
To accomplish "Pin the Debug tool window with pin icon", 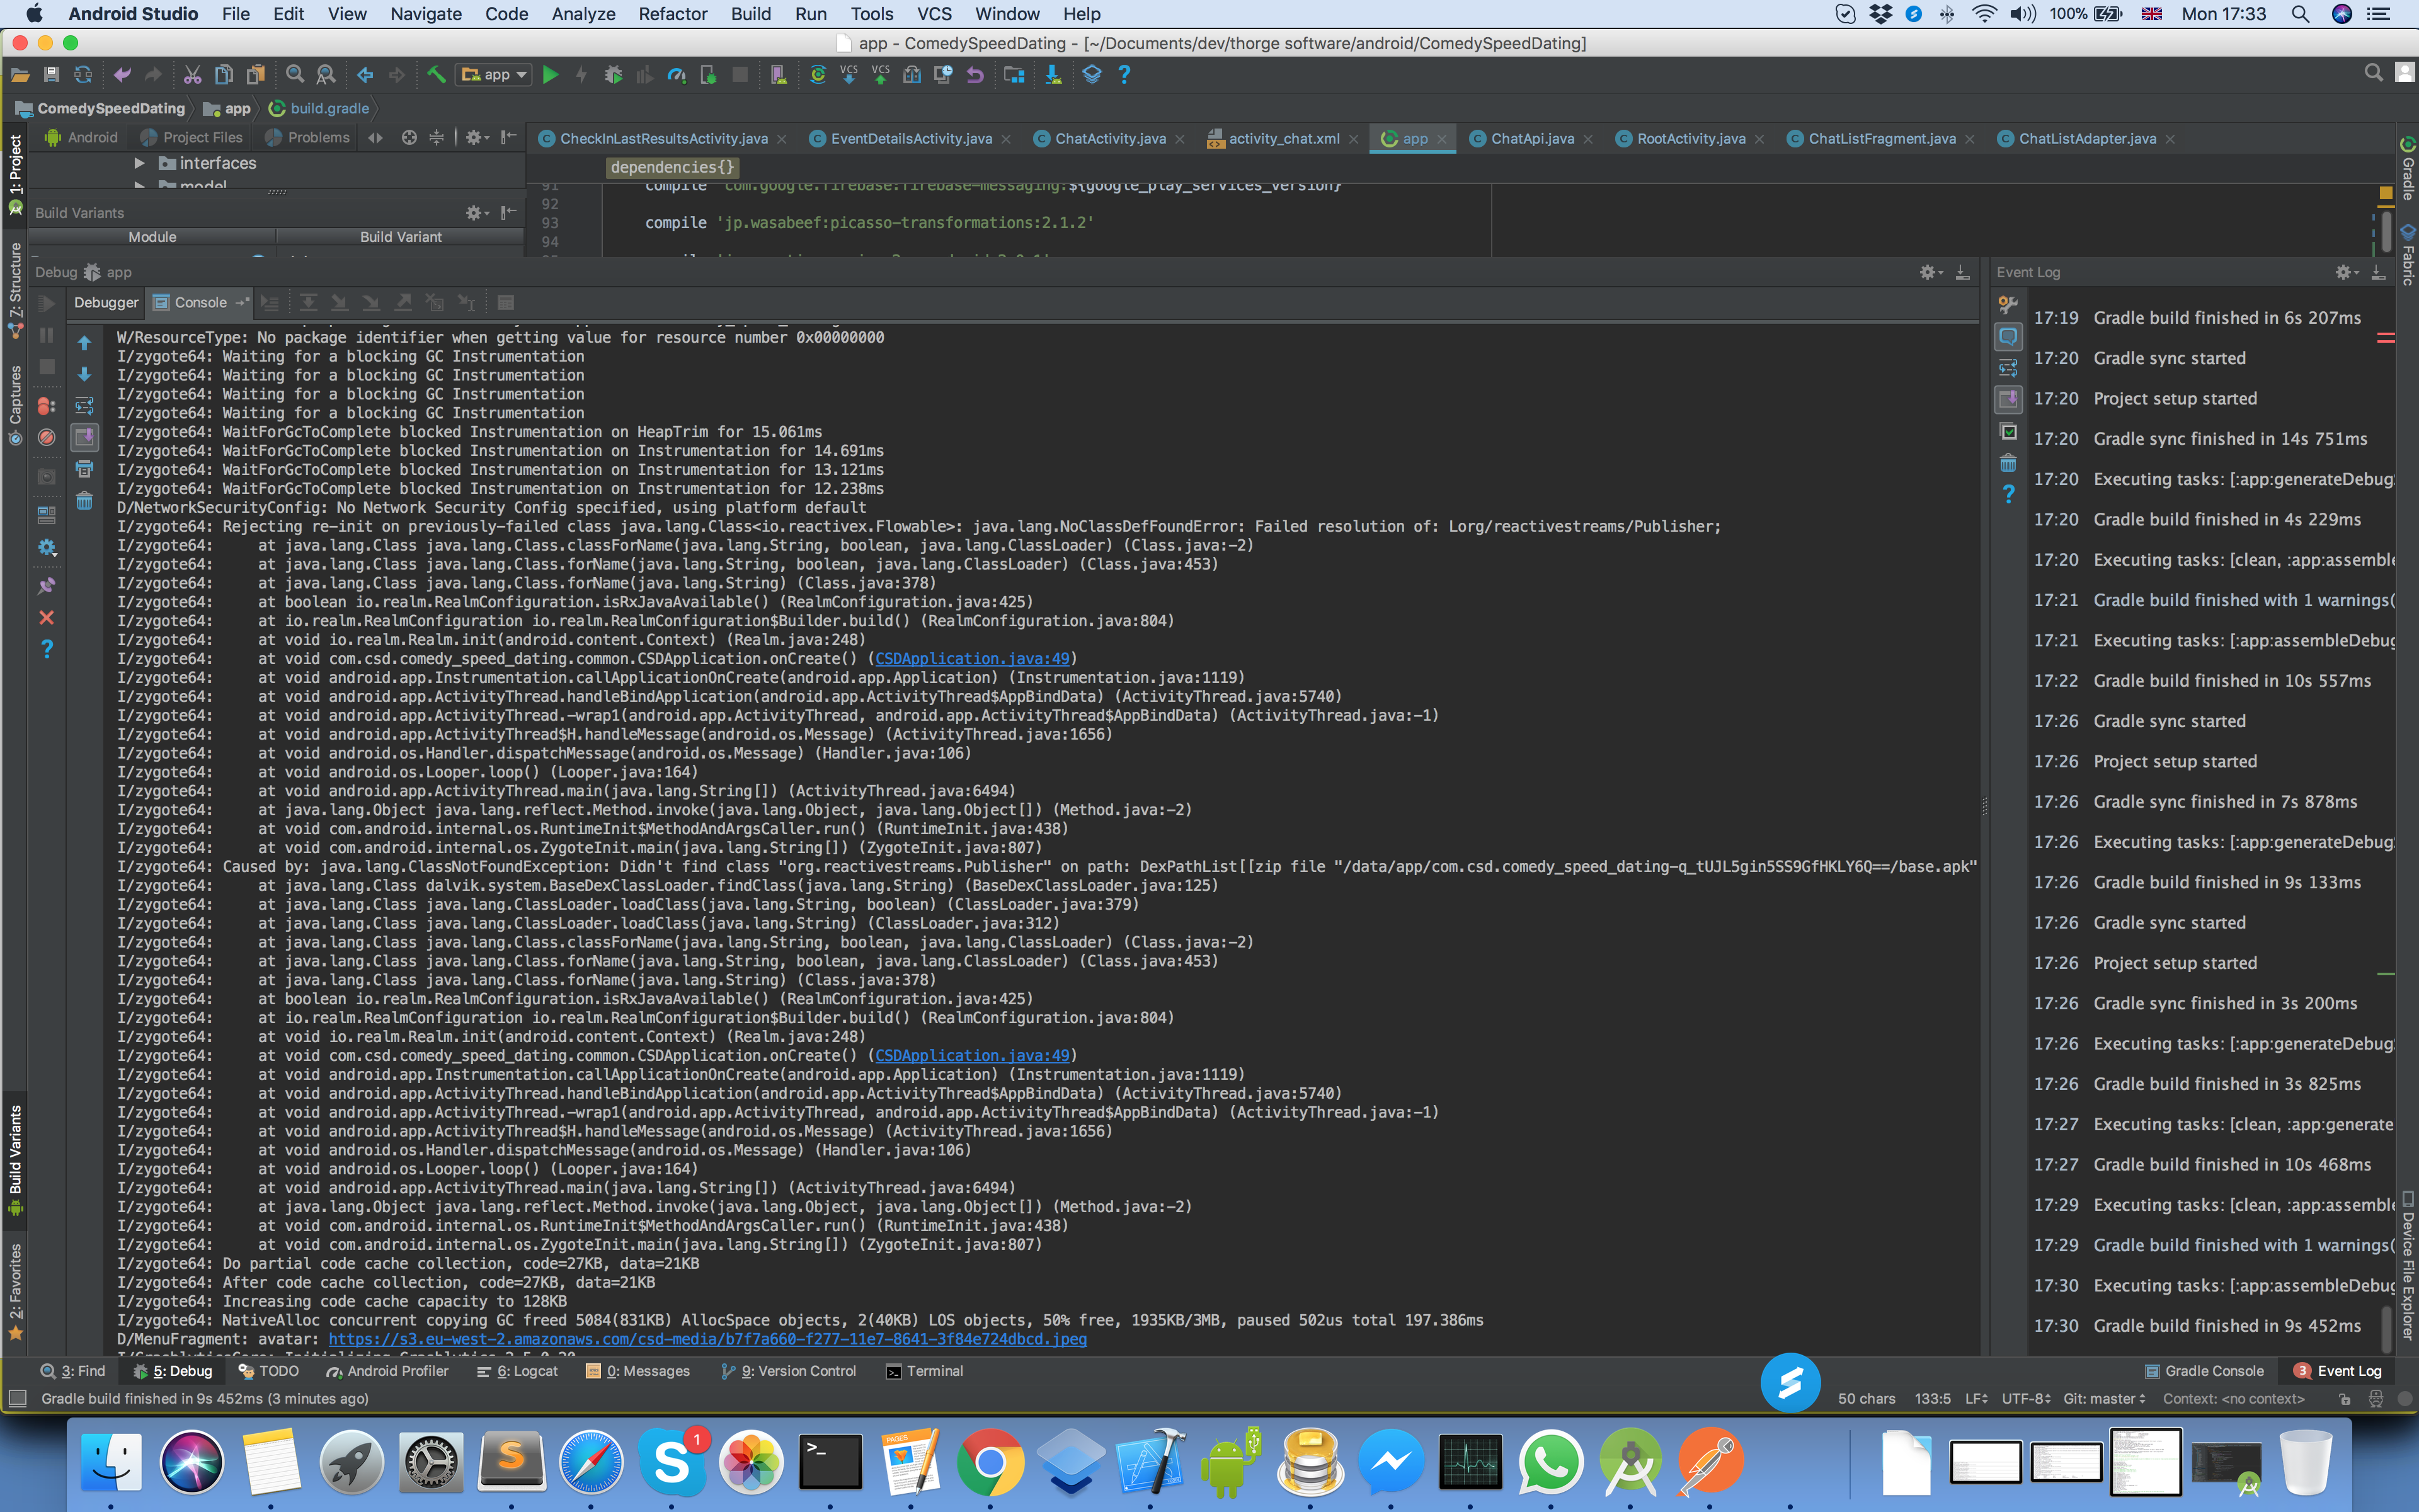I will pos(47,585).
